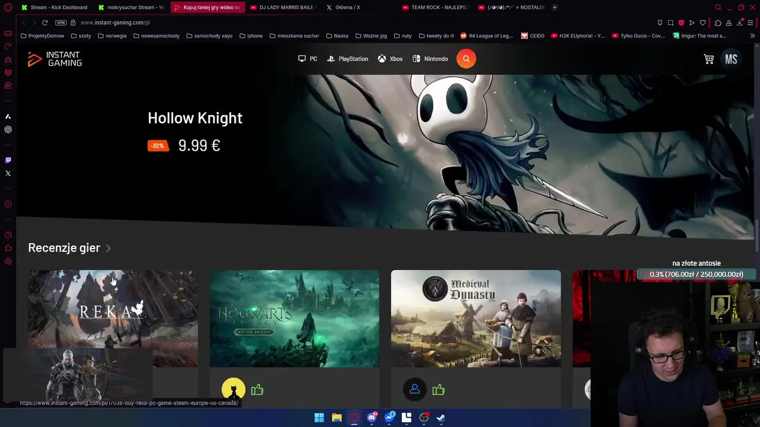Open the browser account person icon
The width and height of the screenshot is (760, 427).
(x=729, y=23)
